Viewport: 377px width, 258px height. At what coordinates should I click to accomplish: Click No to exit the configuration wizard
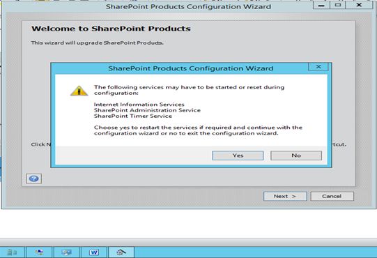pyautogui.click(x=296, y=155)
